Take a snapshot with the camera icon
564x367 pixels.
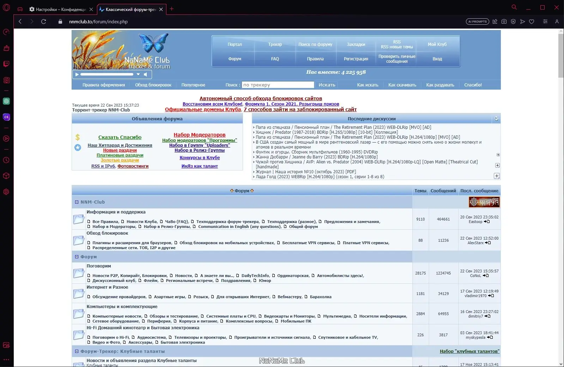click(x=504, y=22)
